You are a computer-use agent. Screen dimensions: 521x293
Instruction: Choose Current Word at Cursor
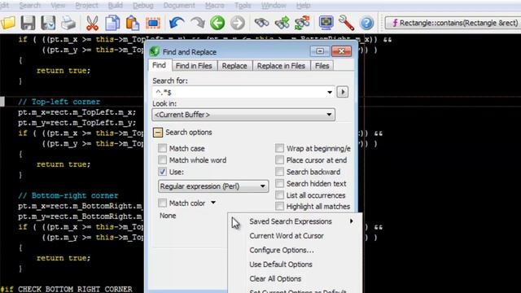click(295, 236)
